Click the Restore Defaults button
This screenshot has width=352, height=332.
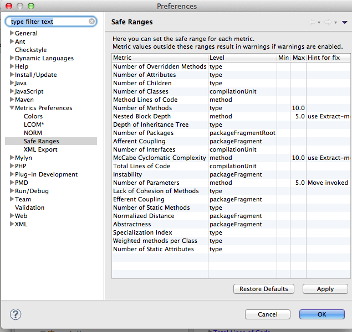coord(264,289)
